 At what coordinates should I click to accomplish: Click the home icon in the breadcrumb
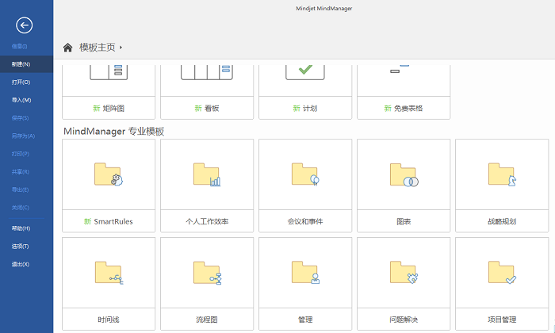[67, 48]
